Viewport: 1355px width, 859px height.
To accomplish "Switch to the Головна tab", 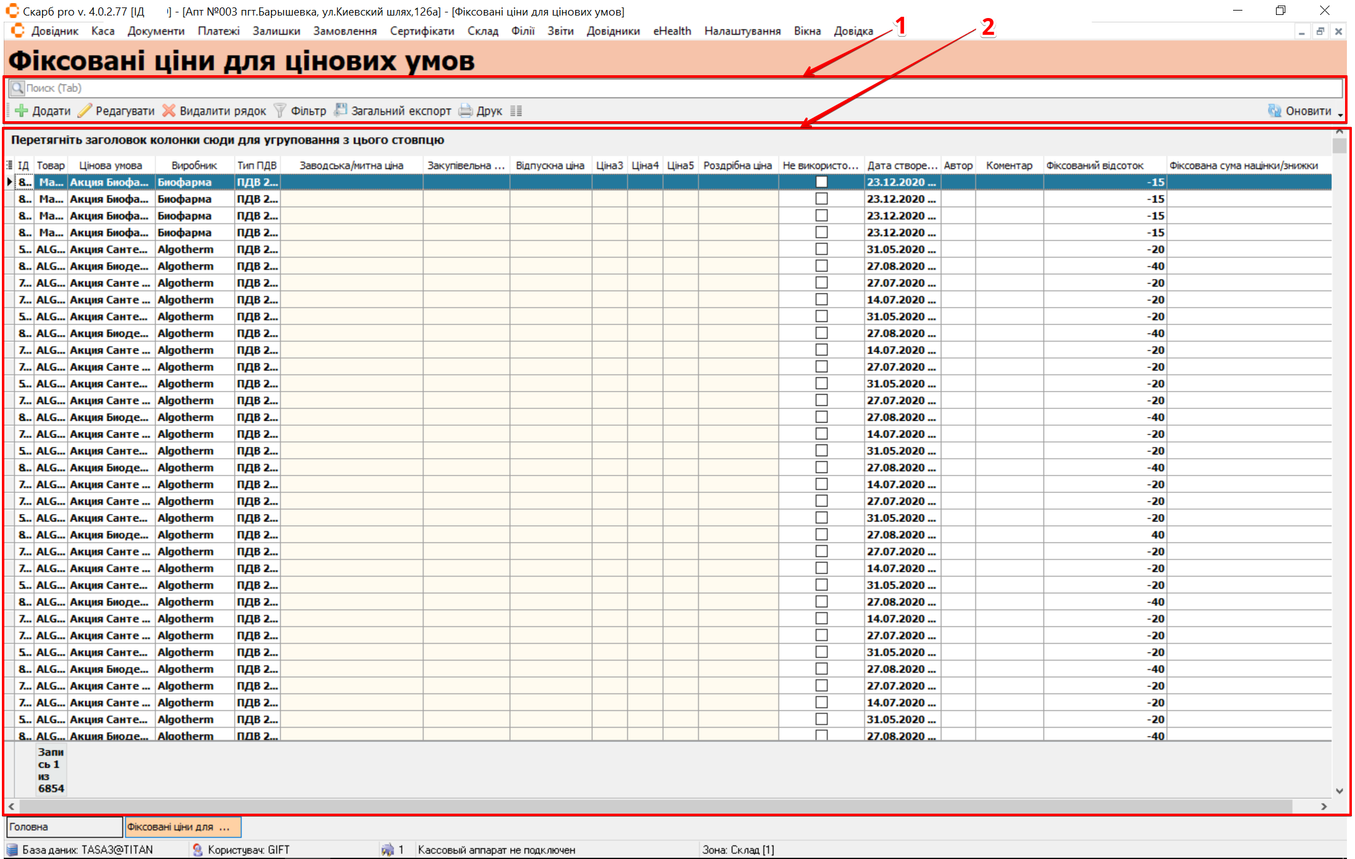I will click(63, 827).
